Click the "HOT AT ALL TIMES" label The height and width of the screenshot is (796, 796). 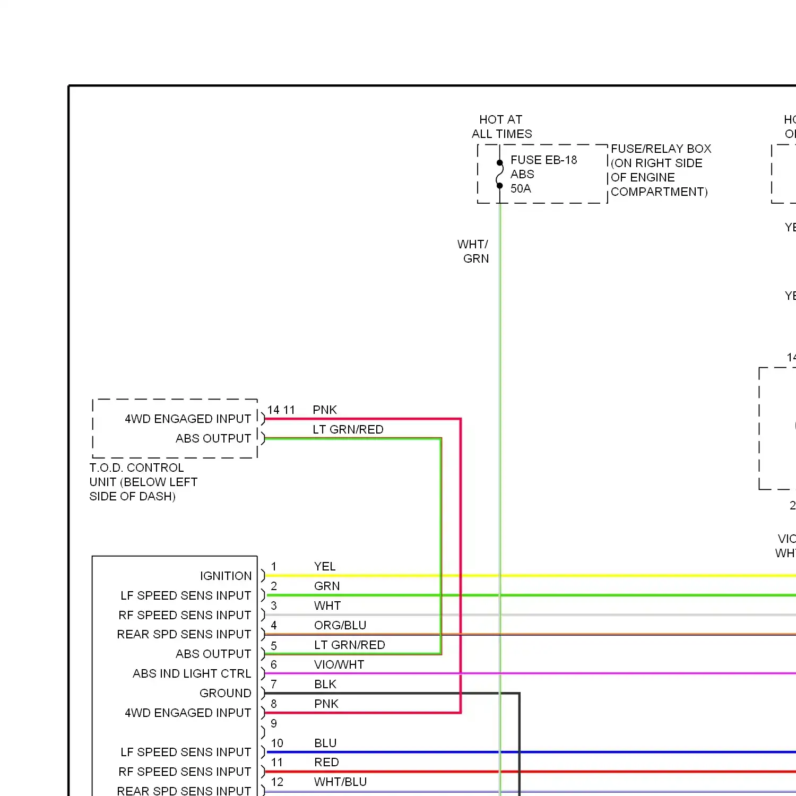[501, 127]
